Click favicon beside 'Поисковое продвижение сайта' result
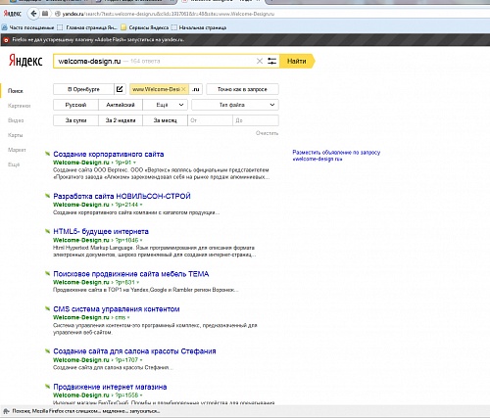The width and height of the screenshot is (490, 418). click(x=48, y=273)
